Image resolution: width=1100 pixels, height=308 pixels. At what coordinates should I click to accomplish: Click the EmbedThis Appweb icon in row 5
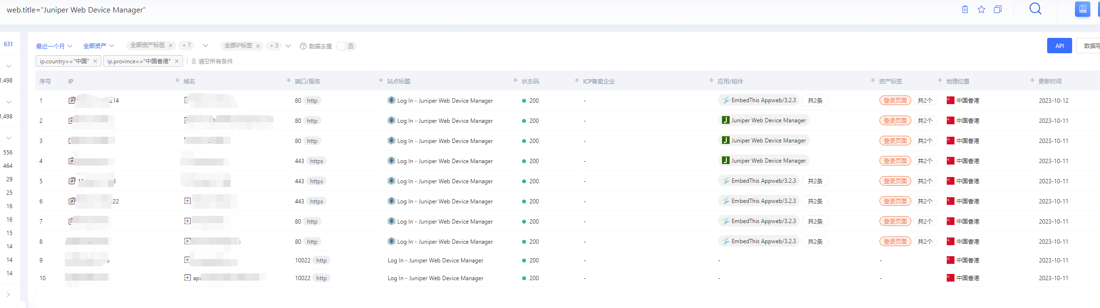click(726, 180)
